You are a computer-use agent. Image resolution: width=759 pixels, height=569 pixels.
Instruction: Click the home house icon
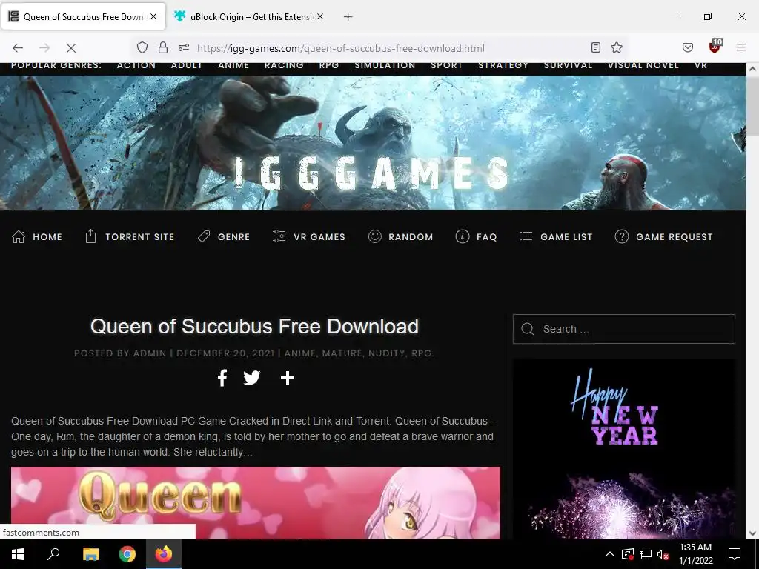coord(19,236)
